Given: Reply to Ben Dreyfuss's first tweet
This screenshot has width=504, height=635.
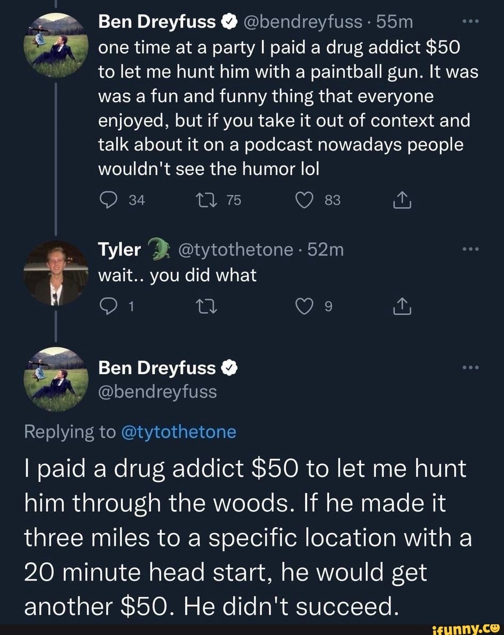Looking at the screenshot, I should click(x=108, y=200).
